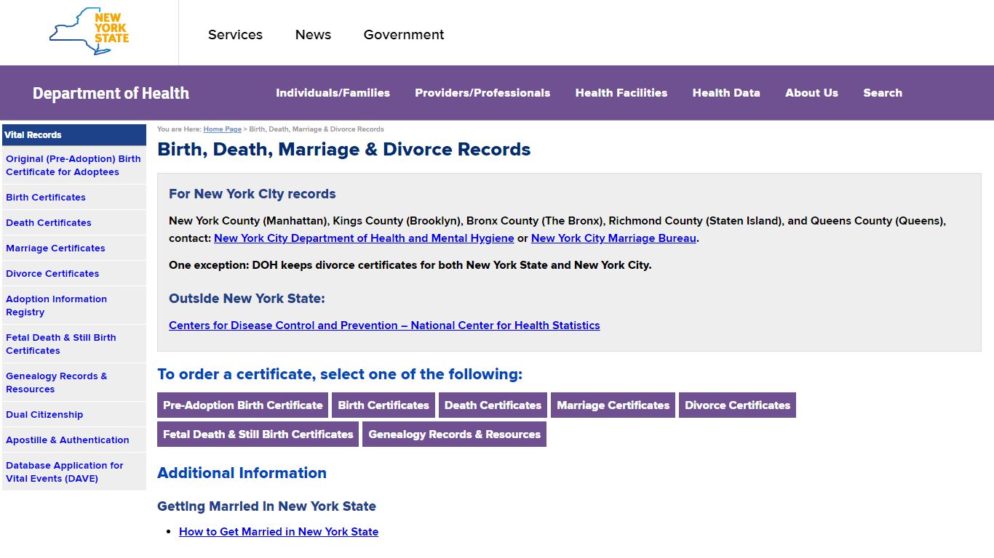Viewport: 994px width, 558px height.
Task: Follow the Home Page breadcrumb link
Action: (x=222, y=129)
